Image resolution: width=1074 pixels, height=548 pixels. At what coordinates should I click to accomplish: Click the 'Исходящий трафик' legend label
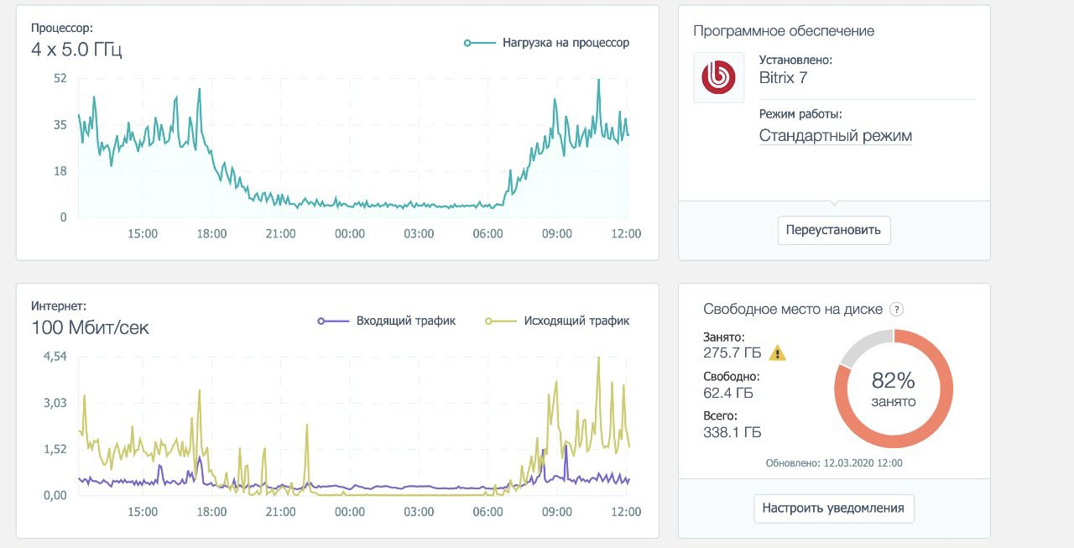[x=576, y=321]
